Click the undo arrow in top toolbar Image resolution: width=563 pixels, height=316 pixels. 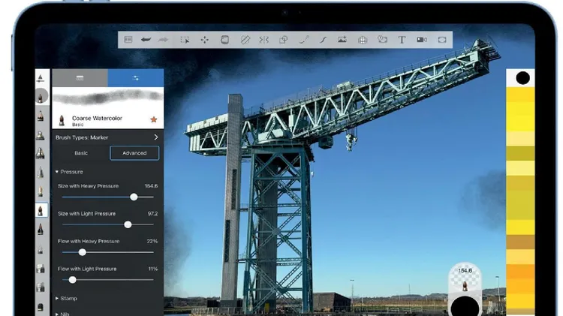click(x=146, y=40)
